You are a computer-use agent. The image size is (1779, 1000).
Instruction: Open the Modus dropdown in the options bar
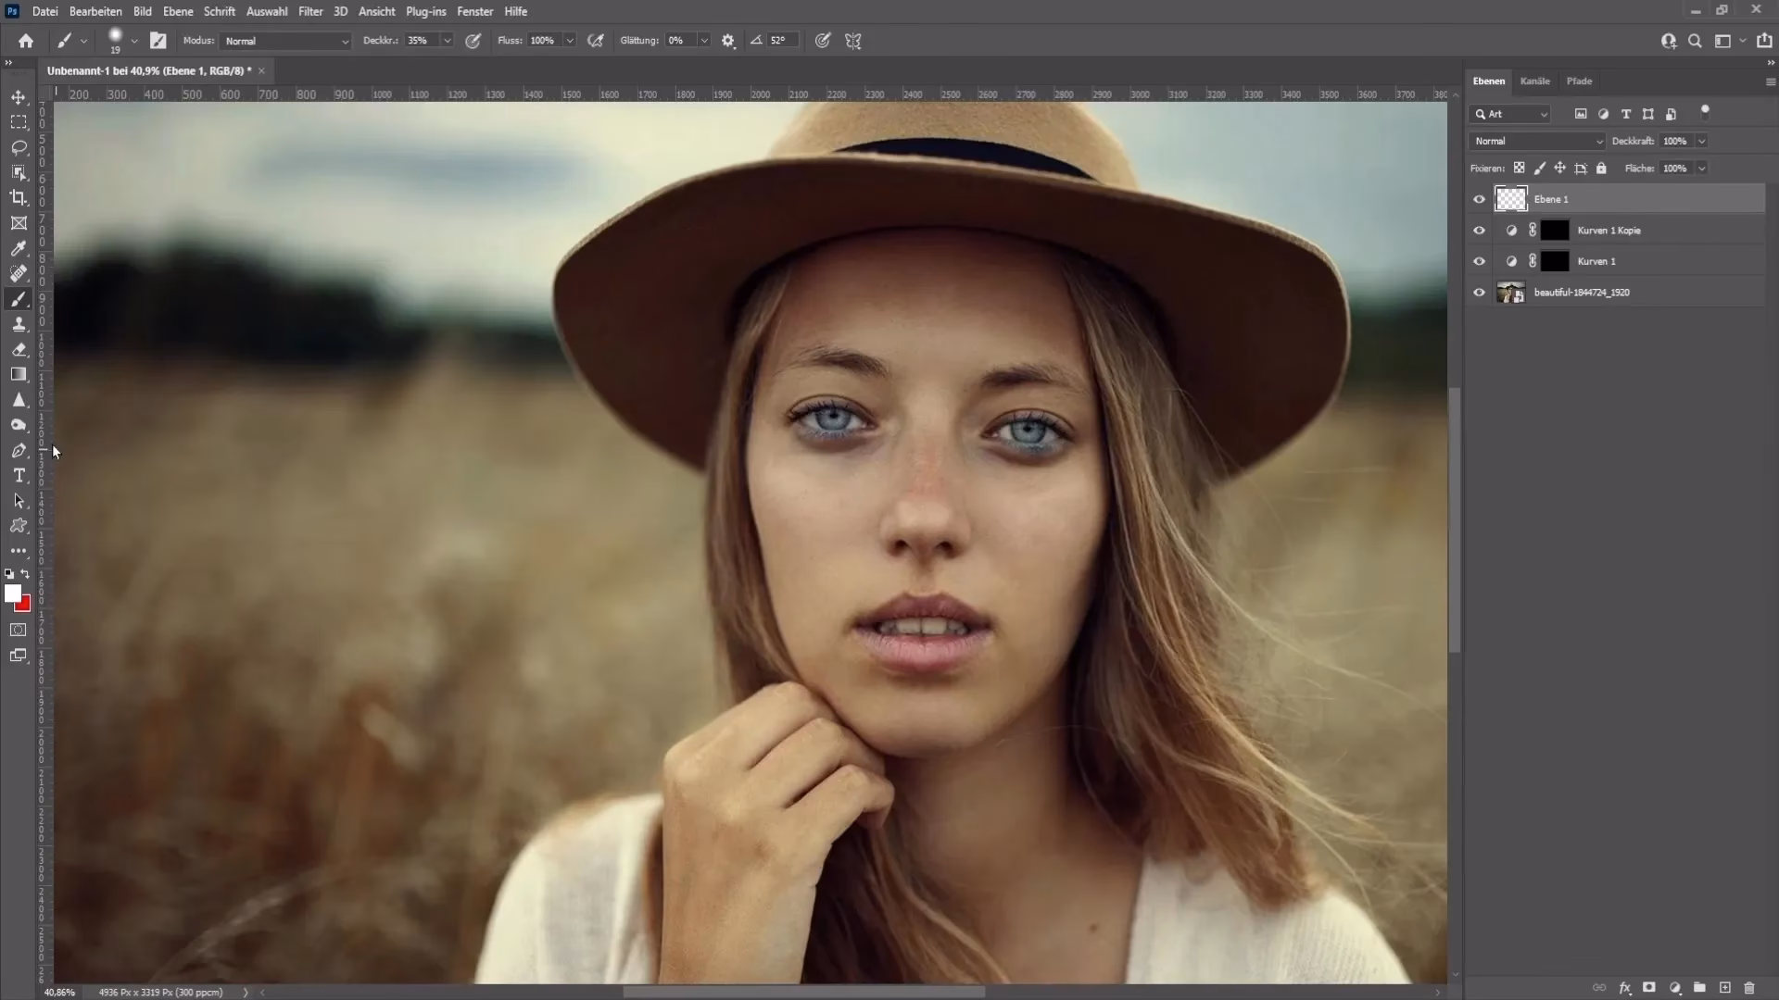[284, 41]
